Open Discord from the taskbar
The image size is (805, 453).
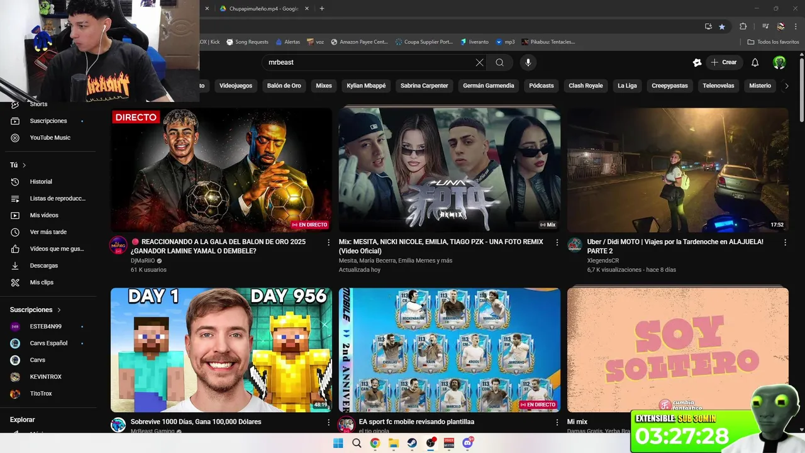pos(467,443)
